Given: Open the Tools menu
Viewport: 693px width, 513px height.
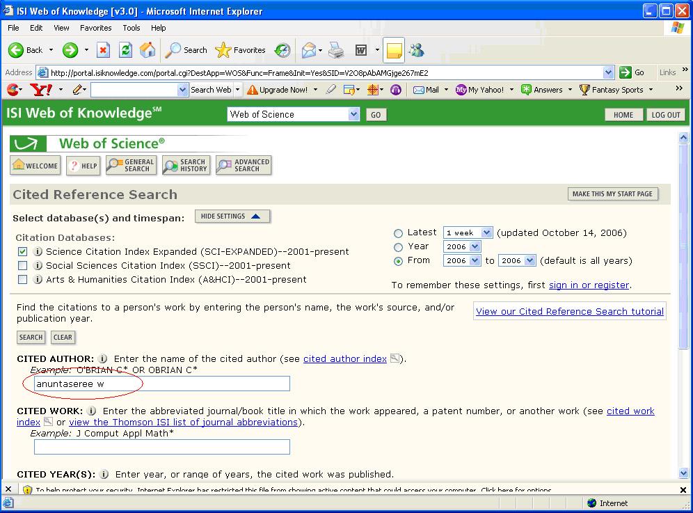Looking at the screenshot, I should (x=132, y=28).
